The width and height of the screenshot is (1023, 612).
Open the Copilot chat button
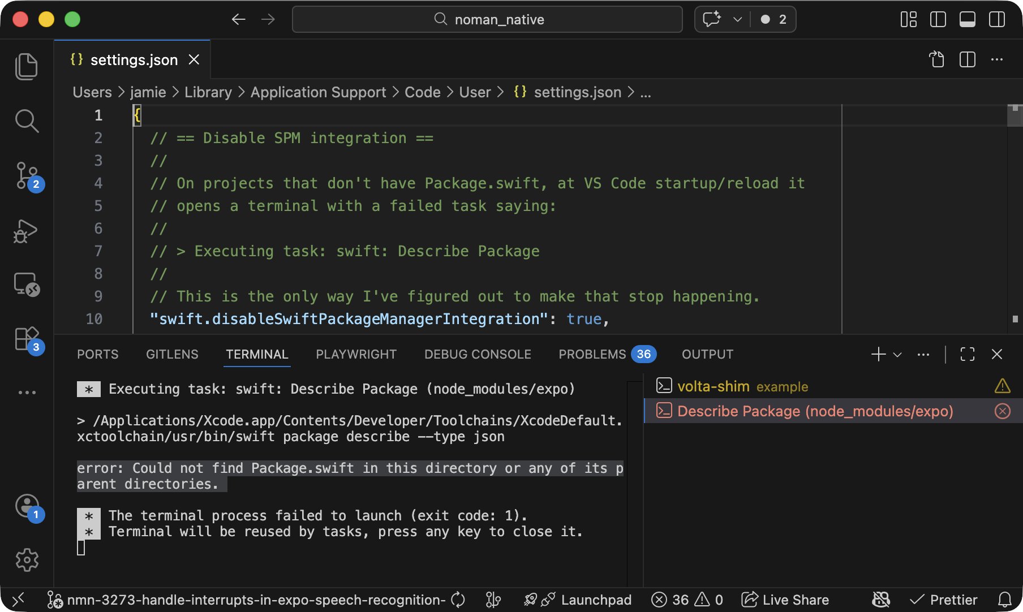tap(712, 19)
